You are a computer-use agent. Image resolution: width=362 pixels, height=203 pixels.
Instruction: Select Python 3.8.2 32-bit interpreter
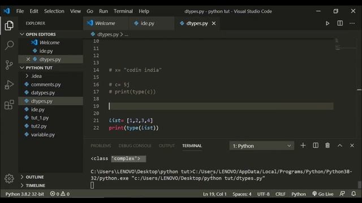coord(24,194)
